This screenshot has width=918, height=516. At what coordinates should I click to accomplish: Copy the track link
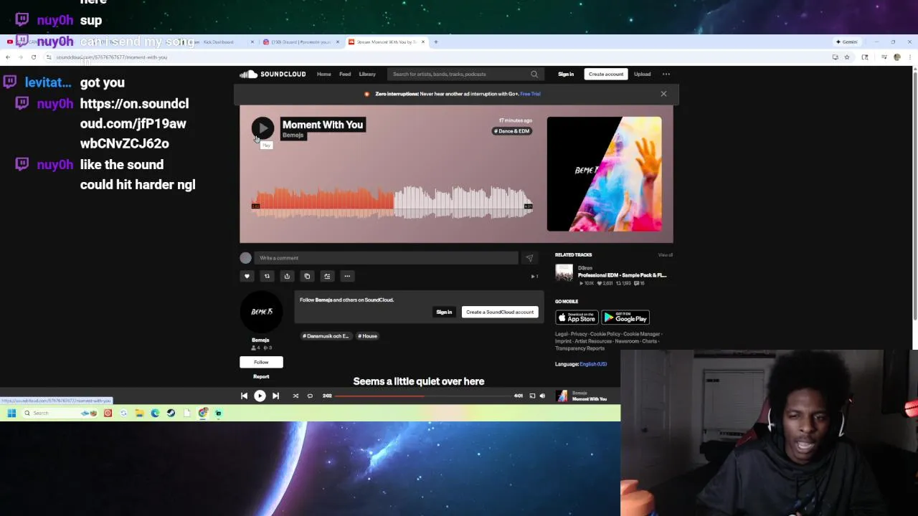point(307,276)
